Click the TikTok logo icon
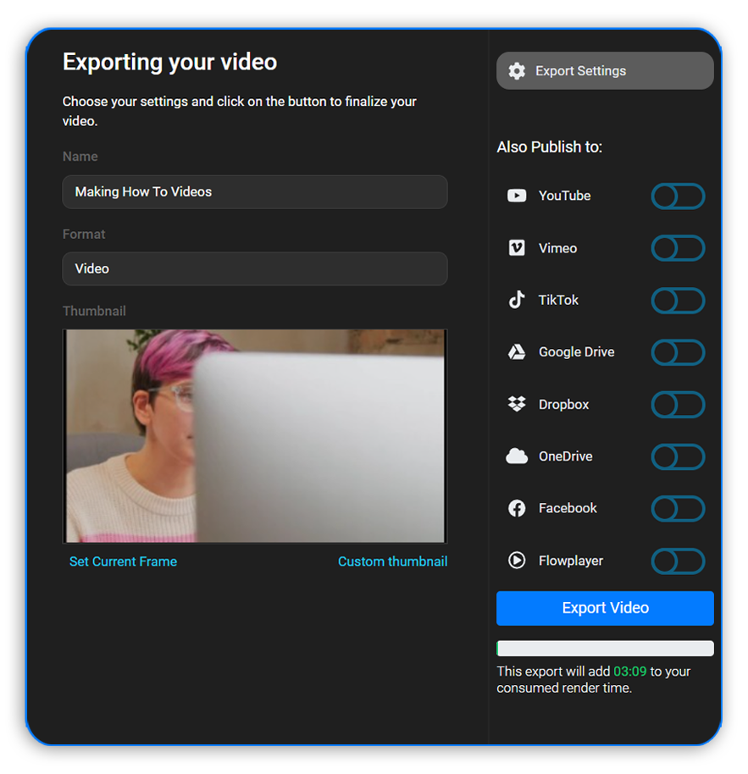748x774 pixels. point(517,300)
